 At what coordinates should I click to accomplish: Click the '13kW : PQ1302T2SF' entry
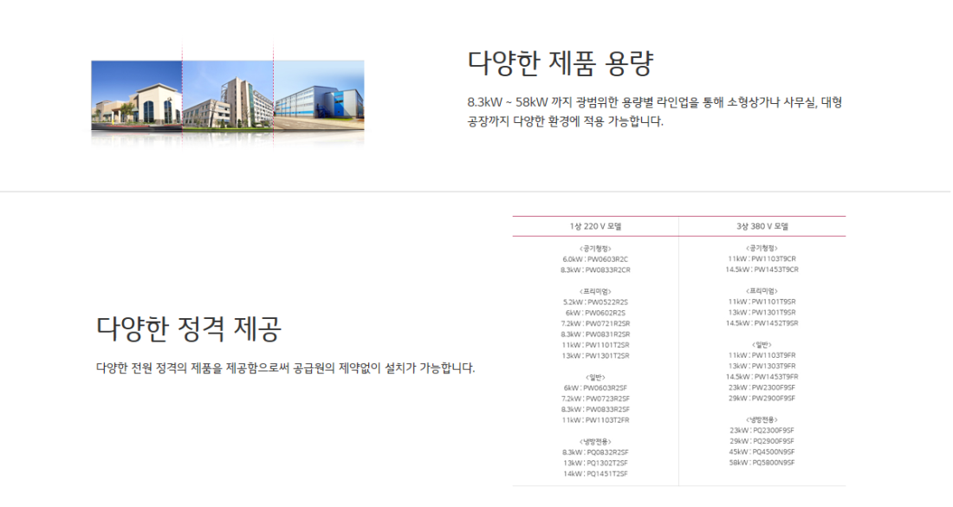596,463
